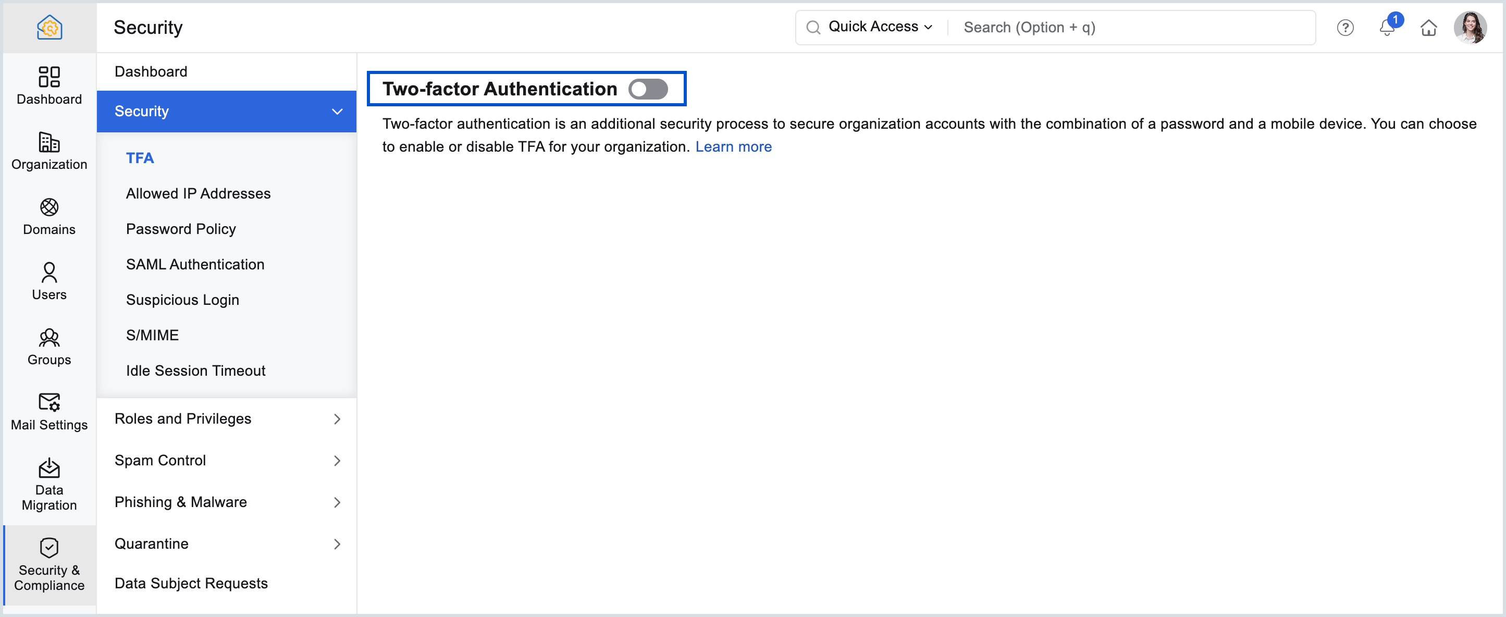Image resolution: width=1506 pixels, height=617 pixels.
Task: Select SAML Authentication menu item
Action: pos(195,264)
